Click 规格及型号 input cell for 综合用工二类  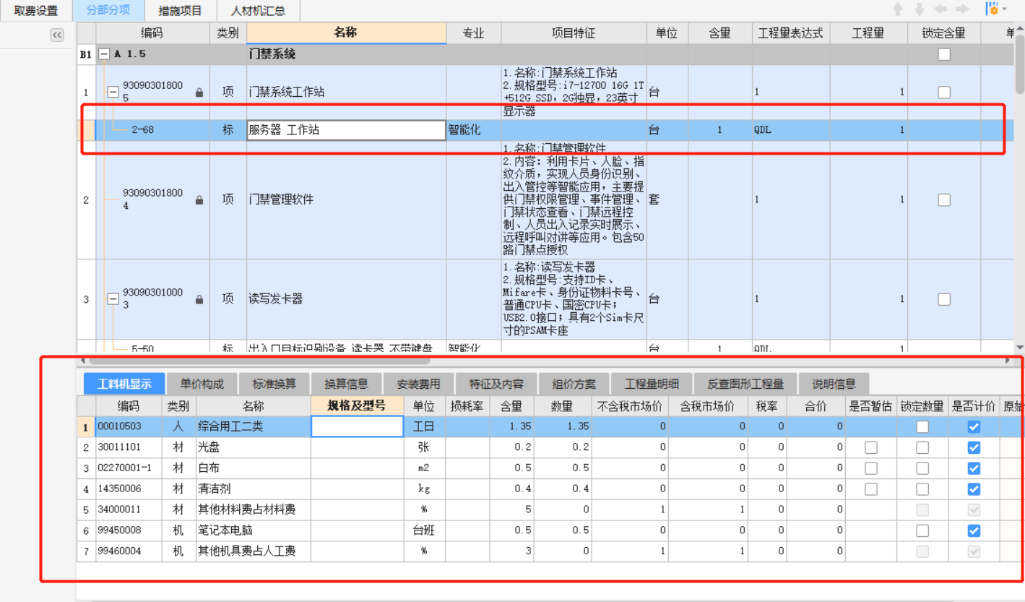point(357,426)
